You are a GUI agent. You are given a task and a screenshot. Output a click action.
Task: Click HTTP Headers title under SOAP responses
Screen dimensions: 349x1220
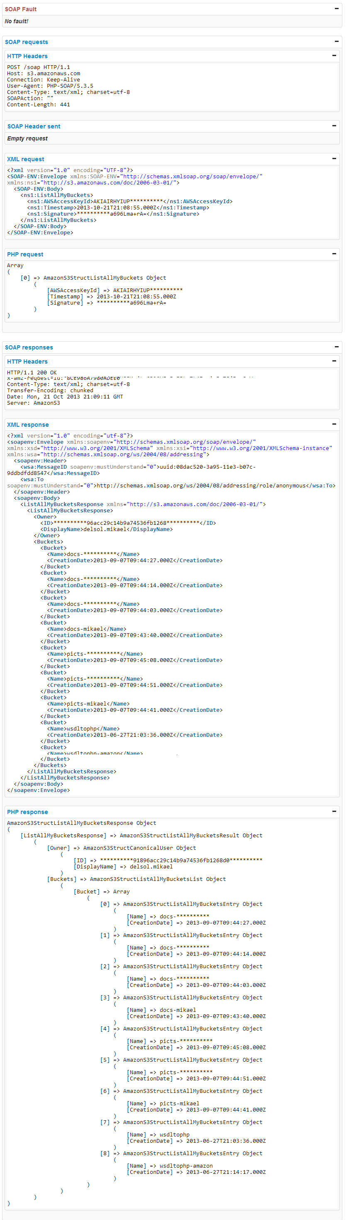27,362
